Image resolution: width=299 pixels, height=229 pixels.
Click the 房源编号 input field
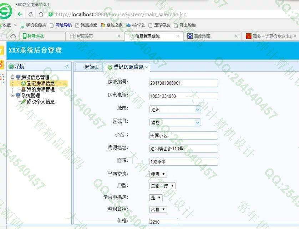(183, 83)
